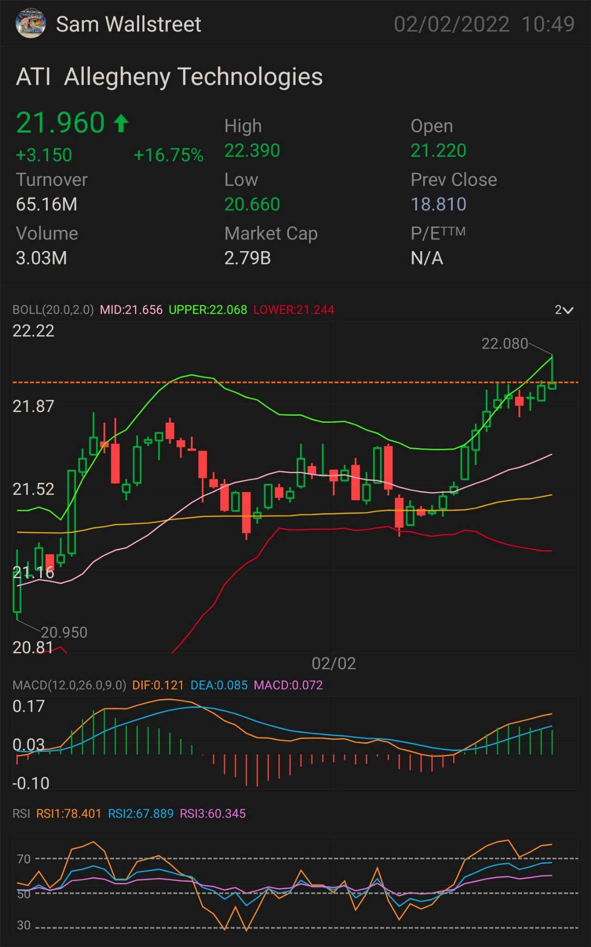Click the +3.150 price change
The height and width of the screenshot is (947, 591).
[44, 155]
